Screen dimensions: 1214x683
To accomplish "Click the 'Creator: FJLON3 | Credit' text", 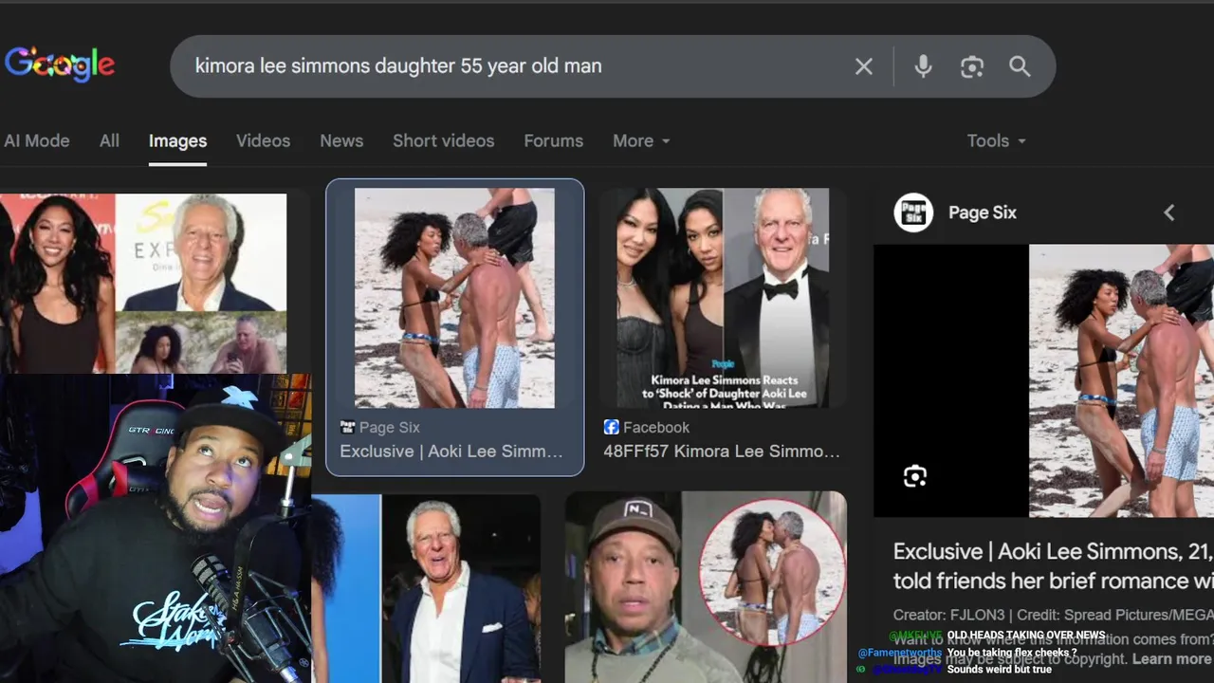I will 1053,615.
